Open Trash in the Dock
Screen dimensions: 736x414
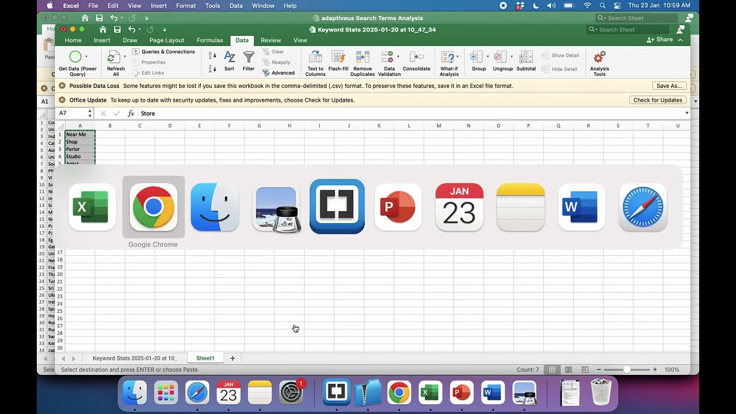point(601,393)
